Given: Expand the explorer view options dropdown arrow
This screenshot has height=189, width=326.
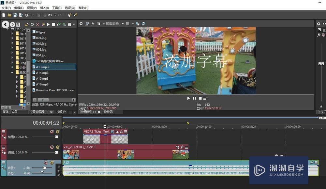Looking at the screenshot, I should [74, 24].
